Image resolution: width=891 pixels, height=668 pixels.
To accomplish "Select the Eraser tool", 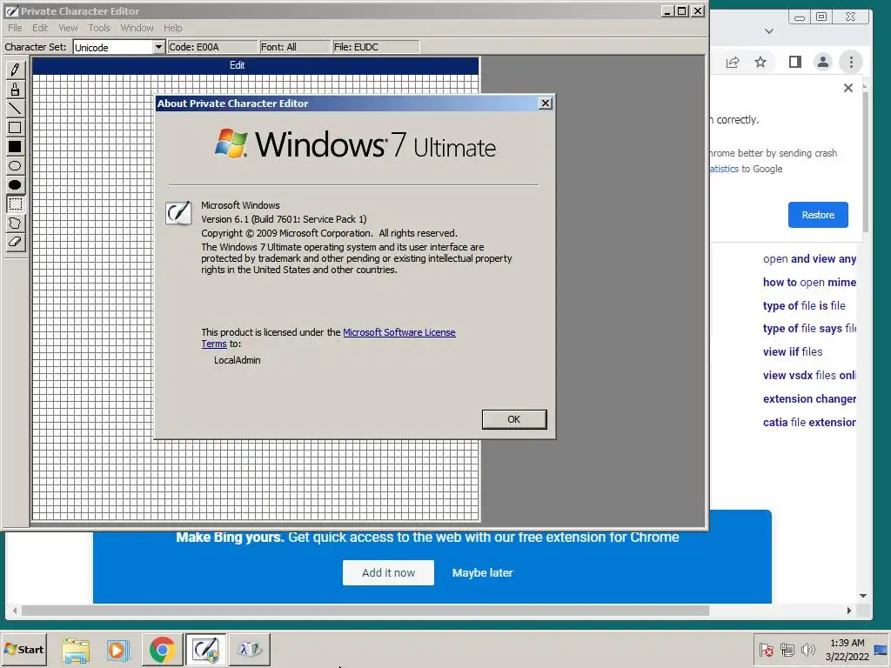I will pos(15,242).
